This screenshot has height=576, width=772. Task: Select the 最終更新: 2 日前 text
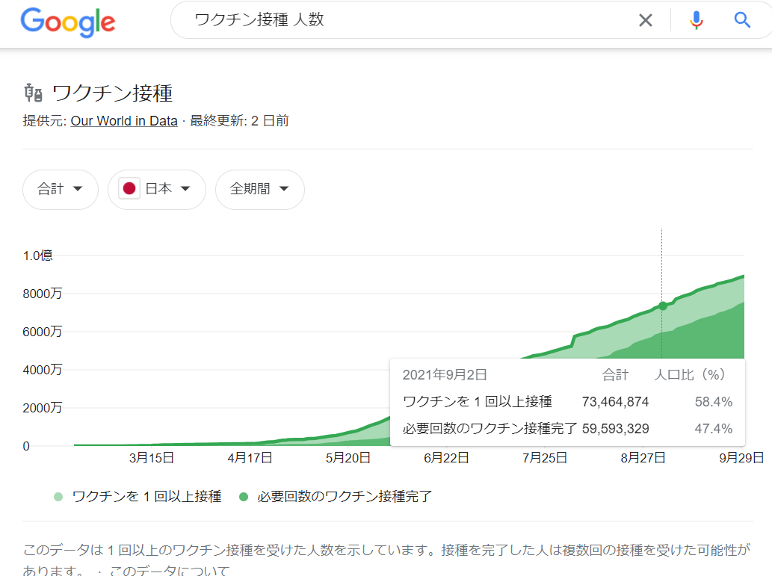[239, 120]
